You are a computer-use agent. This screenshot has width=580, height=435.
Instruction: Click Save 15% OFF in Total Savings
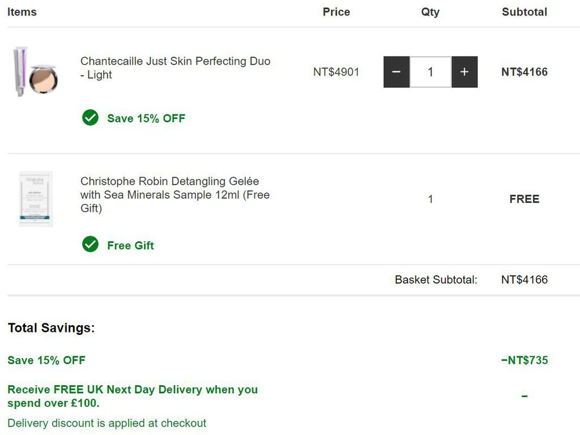[x=46, y=360]
